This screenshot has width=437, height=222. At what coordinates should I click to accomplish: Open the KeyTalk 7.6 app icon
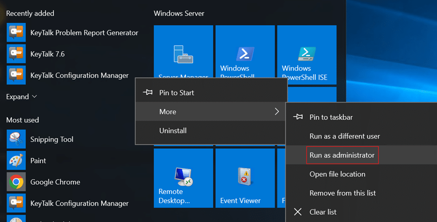16,54
